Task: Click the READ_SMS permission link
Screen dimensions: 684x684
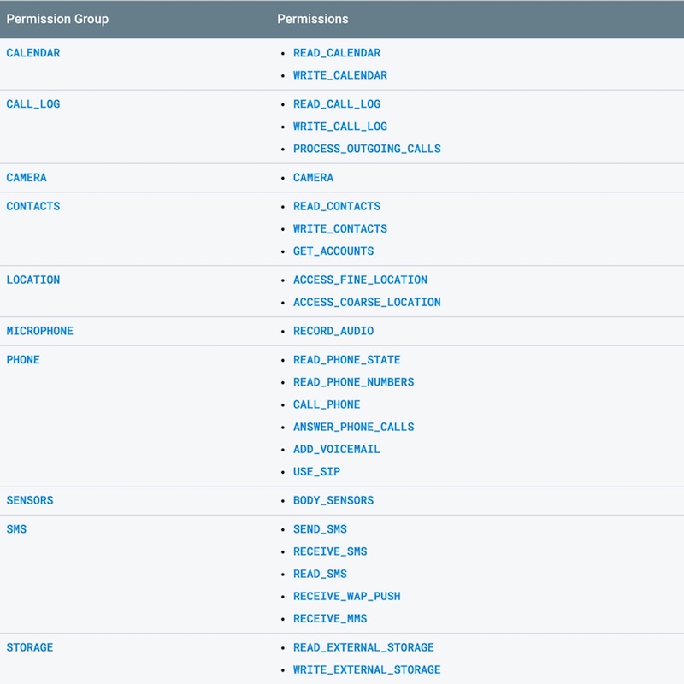Action: pyautogui.click(x=320, y=574)
